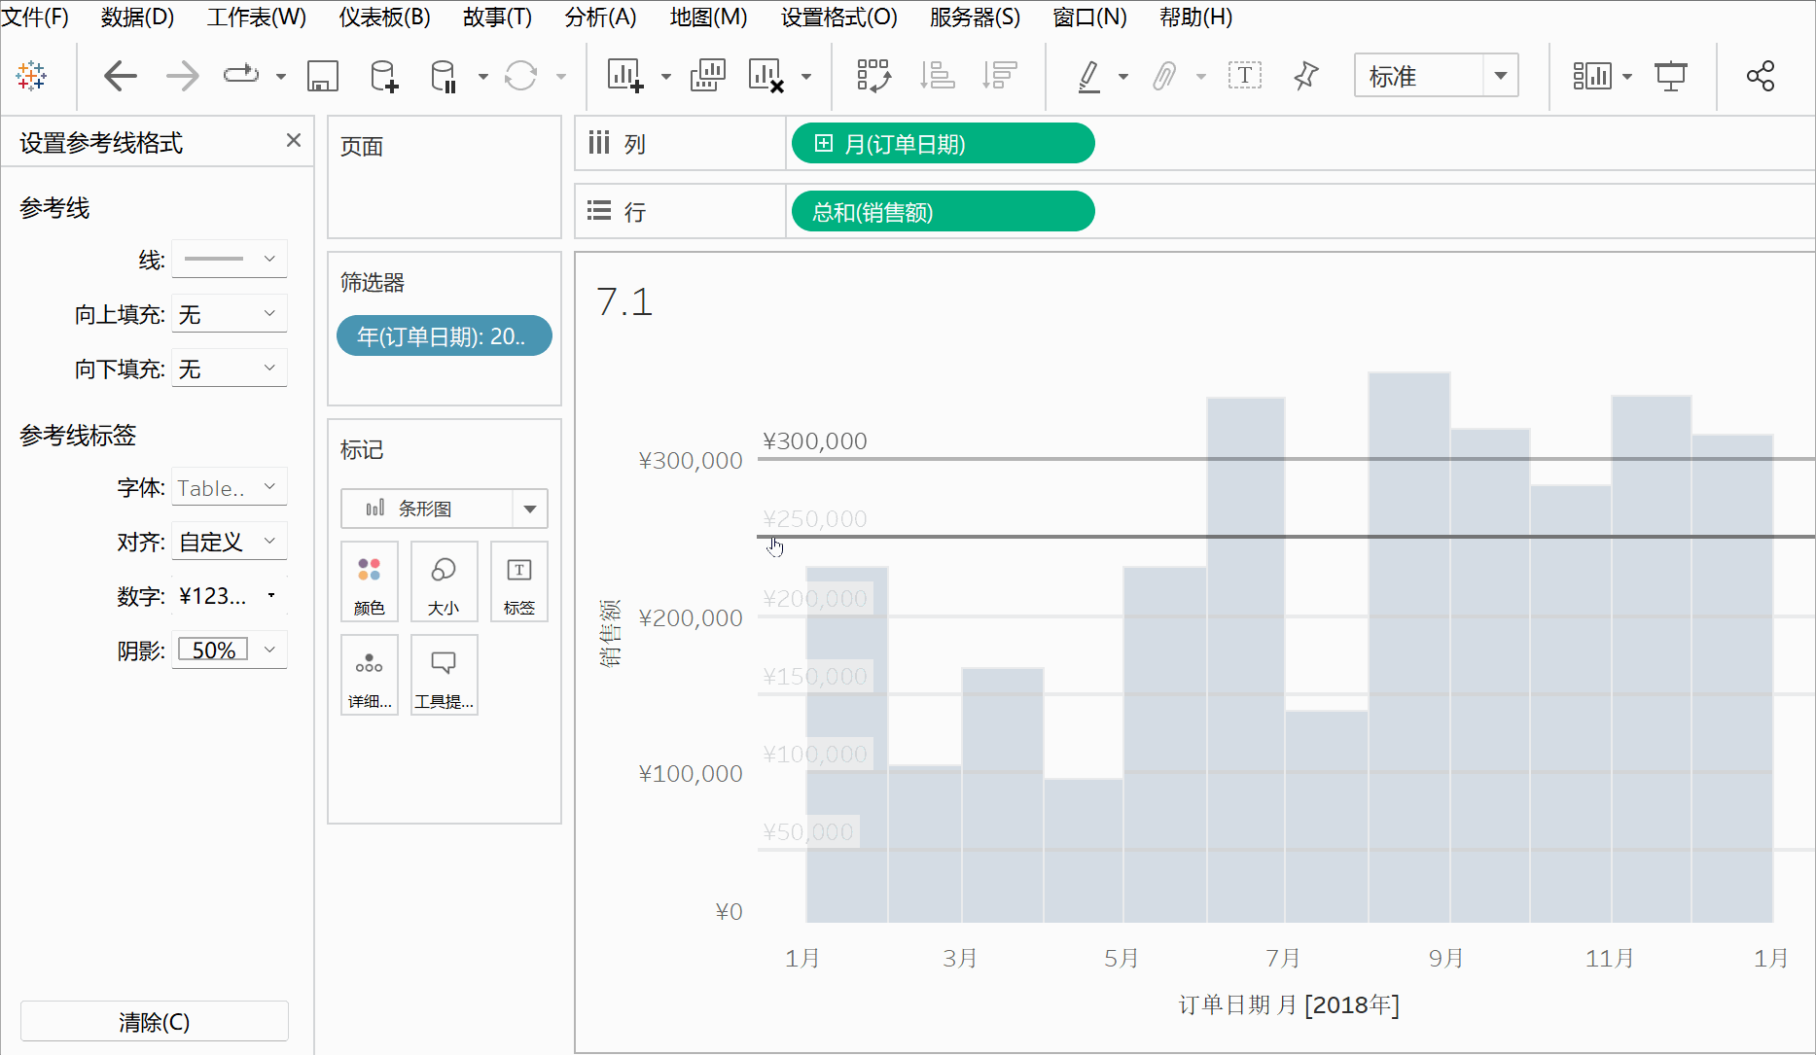Click the Tableau start page logo icon

31,76
